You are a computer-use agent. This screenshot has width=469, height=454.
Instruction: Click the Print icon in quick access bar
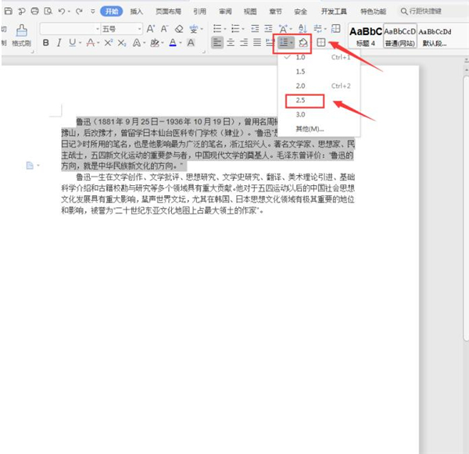[33, 12]
